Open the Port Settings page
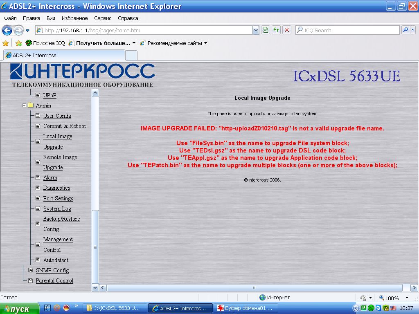 coord(58,198)
